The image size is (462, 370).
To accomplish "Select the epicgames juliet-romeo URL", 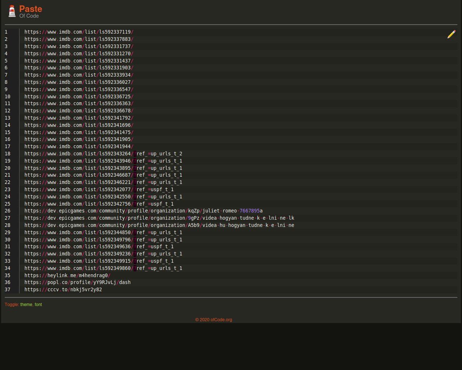I will point(144,211).
